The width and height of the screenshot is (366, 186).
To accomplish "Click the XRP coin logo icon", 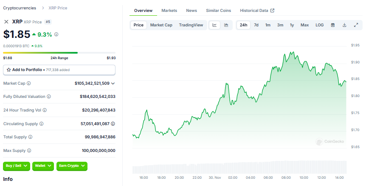I will (x=6, y=22).
